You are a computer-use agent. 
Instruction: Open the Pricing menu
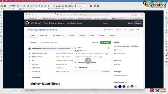coord(80,23)
